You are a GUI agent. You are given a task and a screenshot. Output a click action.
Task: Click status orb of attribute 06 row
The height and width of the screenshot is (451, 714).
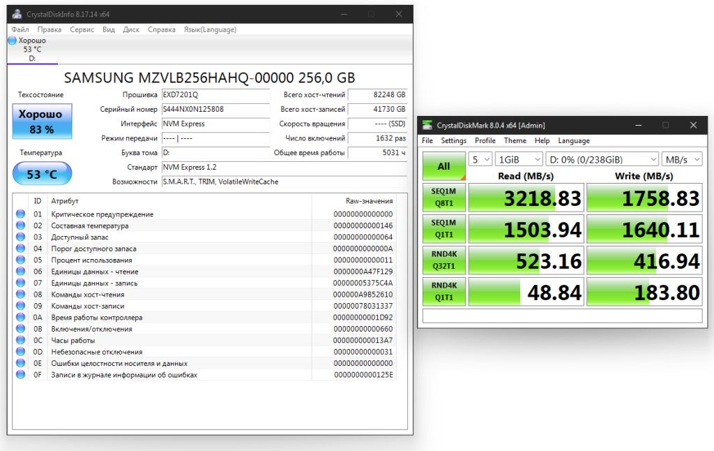click(20, 271)
